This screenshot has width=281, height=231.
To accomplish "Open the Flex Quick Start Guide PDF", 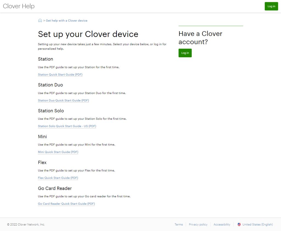I will click(x=58, y=178).
